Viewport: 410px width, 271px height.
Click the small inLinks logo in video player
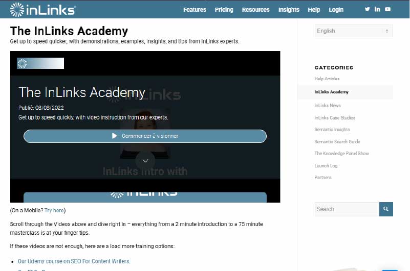pyautogui.click(x=40, y=63)
